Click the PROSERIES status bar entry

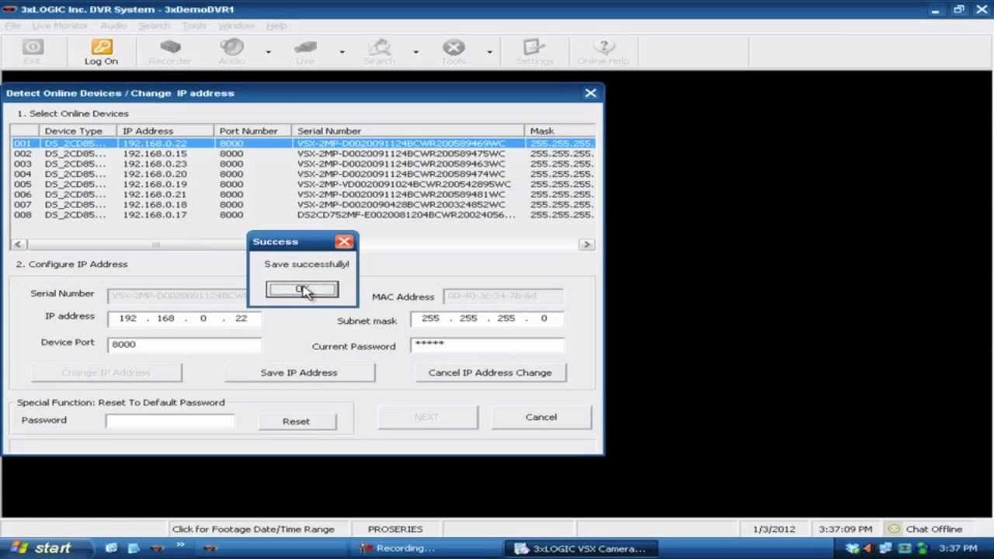click(395, 529)
